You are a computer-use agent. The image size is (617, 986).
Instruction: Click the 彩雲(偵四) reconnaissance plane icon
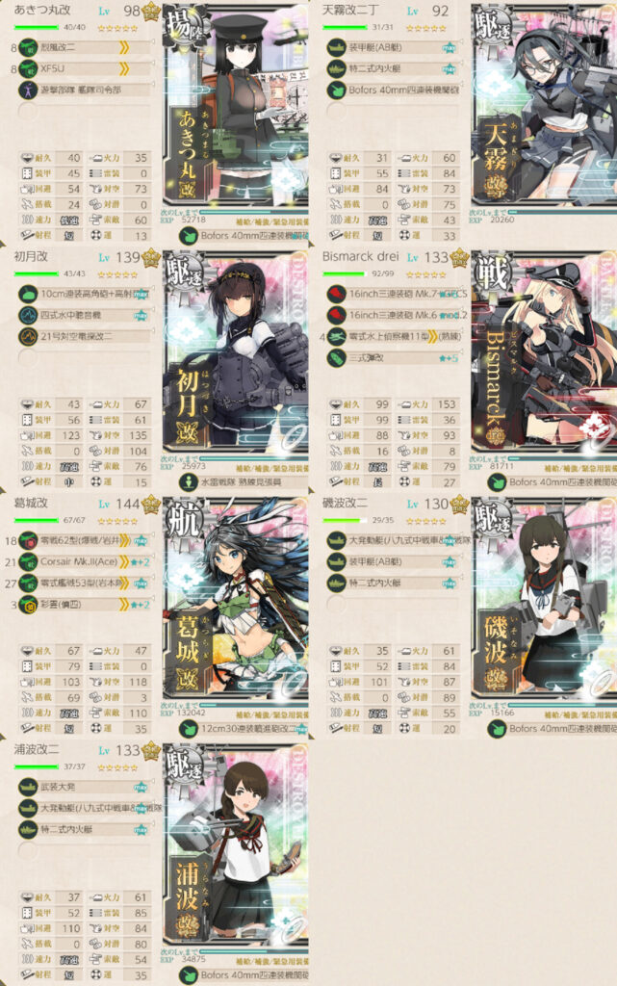(x=28, y=605)
